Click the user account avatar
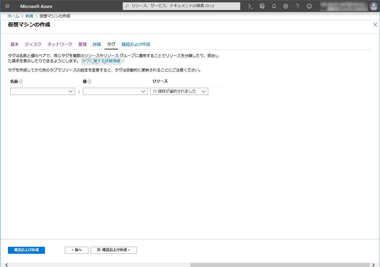 pyautogui.click(x=374, y=6)
